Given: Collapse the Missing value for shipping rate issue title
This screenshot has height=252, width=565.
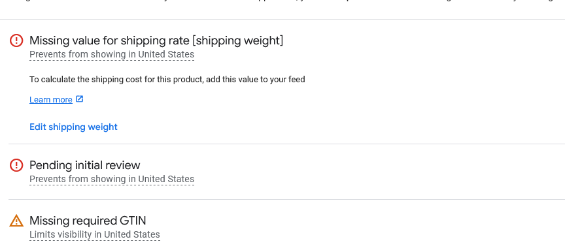Looking at the screenshot, I should click(x=156, y=40).
